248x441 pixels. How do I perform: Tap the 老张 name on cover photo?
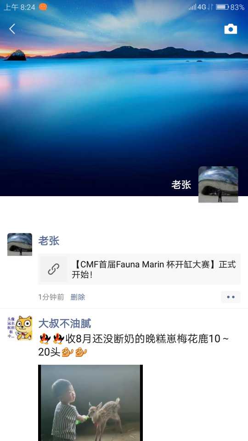(181, 185)
